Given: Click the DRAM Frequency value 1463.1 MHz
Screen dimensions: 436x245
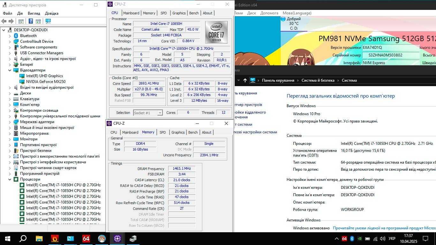Looking at the screenshot, I should (x=182, y=169).
